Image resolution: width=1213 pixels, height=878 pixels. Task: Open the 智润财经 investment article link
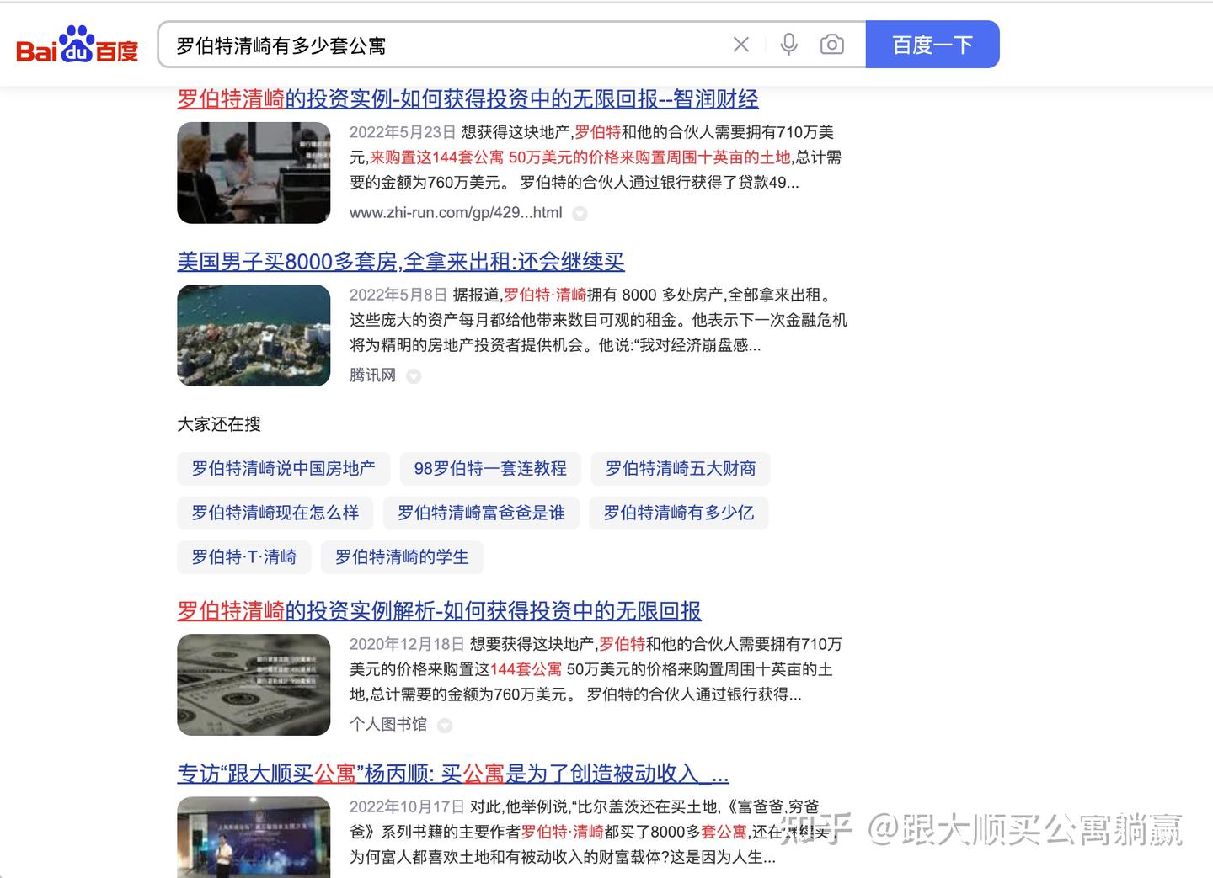467,98
